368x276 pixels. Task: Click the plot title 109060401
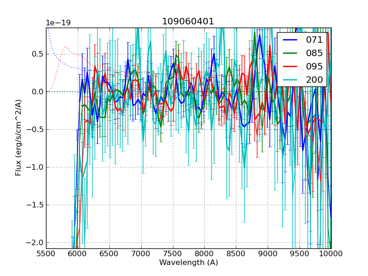click(x=188, y=22)
